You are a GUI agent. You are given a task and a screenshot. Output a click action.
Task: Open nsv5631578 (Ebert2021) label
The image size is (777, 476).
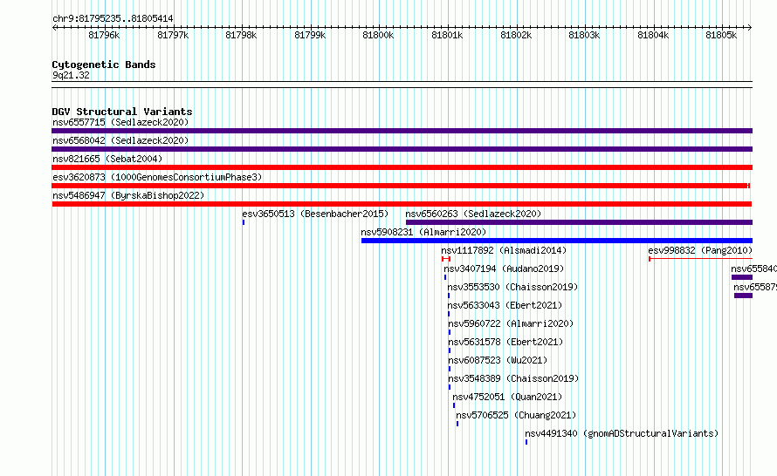(x=506, y=342)
